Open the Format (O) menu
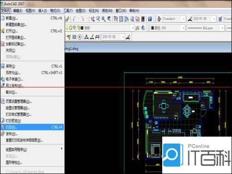232x174 pixels. tap(55, 11)
